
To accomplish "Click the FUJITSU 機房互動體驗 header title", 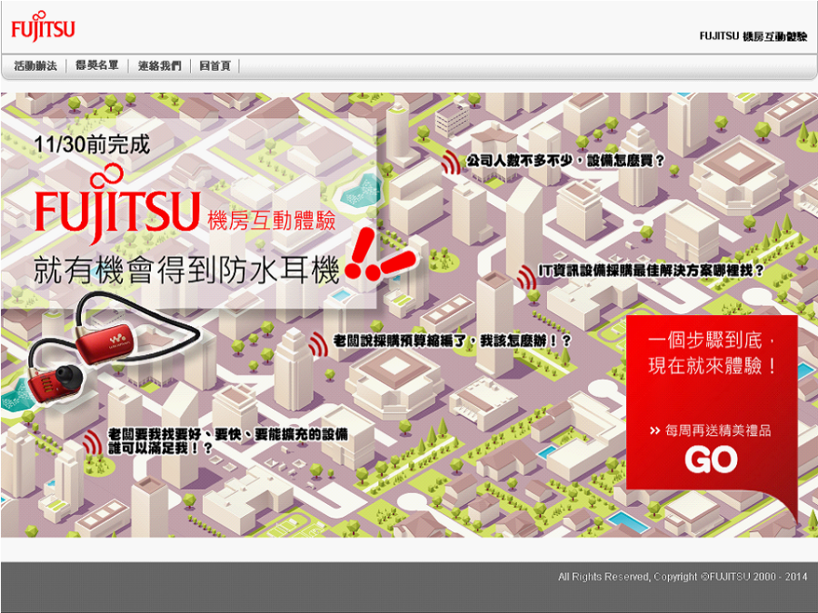I will [753, 36].
